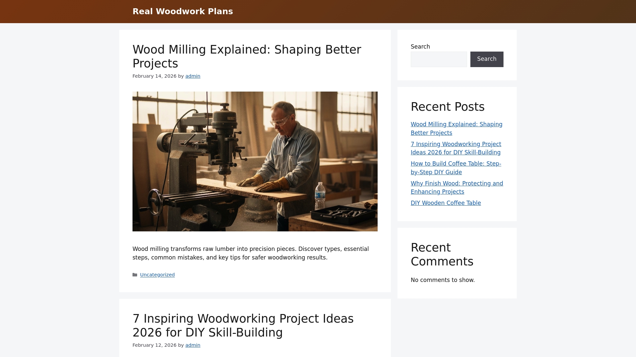
Task: Open the admin link under the second post
Action: pos(193,345)
